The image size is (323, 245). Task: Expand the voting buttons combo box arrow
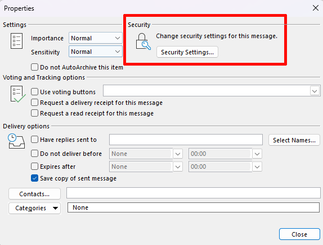point(315,91)
